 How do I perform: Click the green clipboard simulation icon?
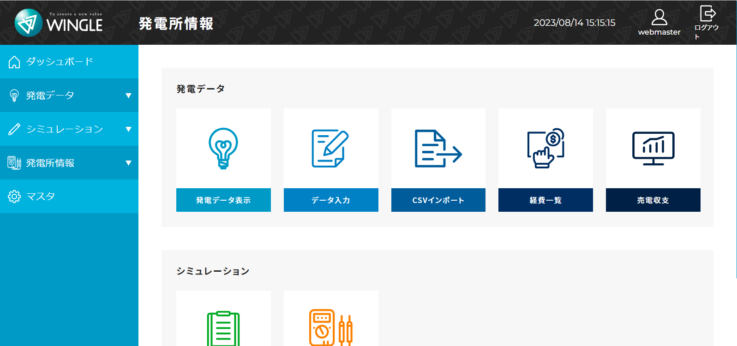click(x=223, y=328)
